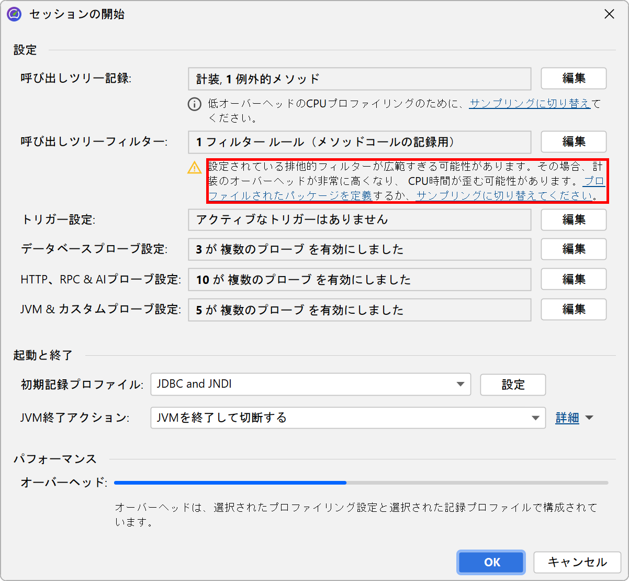Edit JVM & カスタムプローブ設定
Viewport: 629px width, 581px height.
573,310
